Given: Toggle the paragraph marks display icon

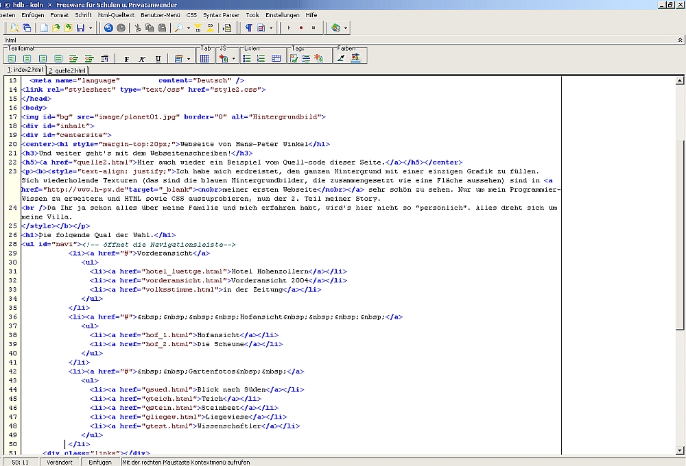Looking at the screenshot, I should (248, 28).
